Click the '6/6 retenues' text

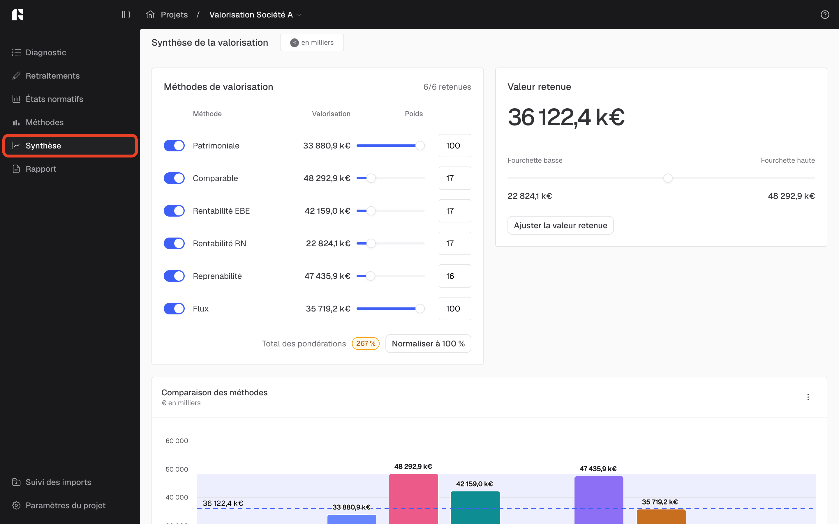pos(447,87)
